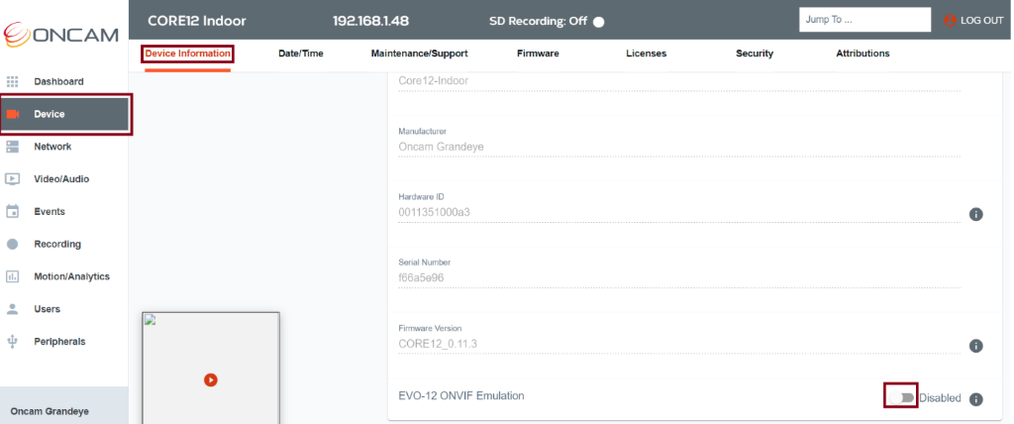Click the CORE12 Indoor header title
1014x424 pixels.
197,21
